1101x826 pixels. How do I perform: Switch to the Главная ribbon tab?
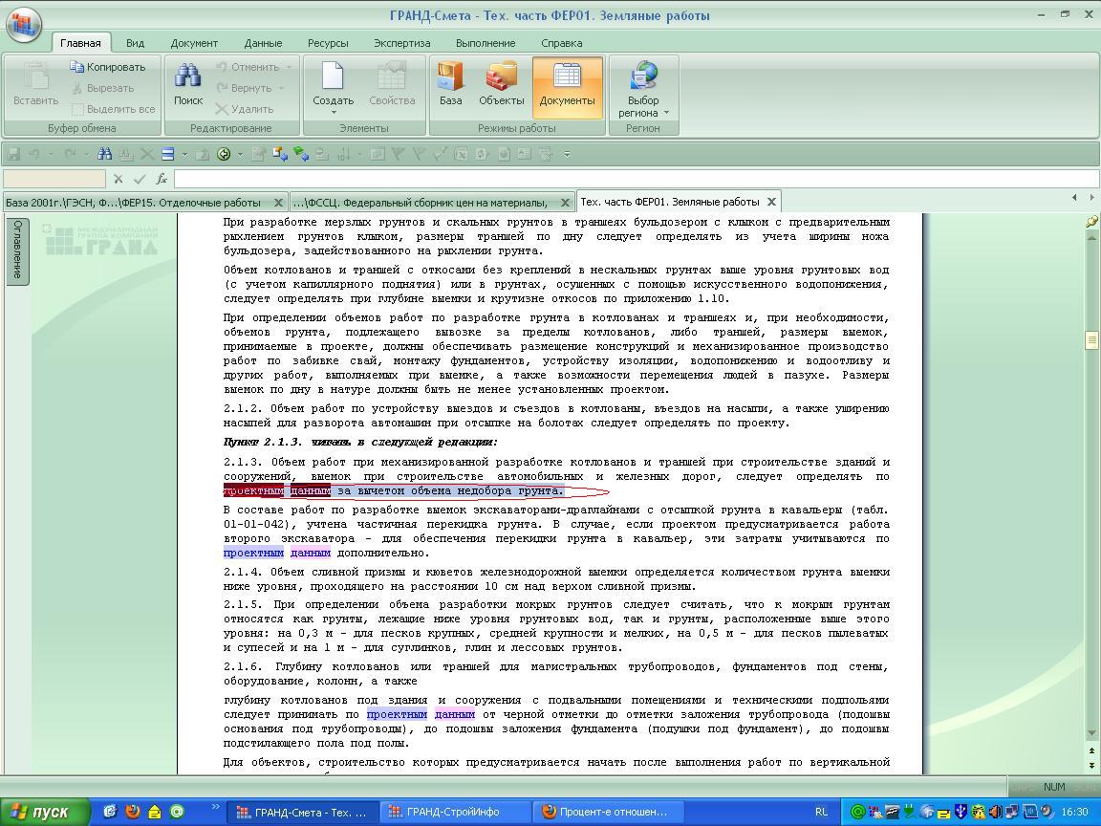pyautogui.click(x=80, y=43)
